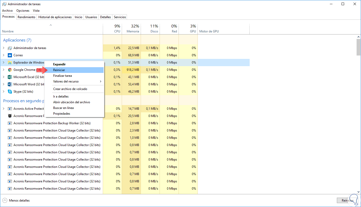Select the Skype icon
361x207 pixels.
[10, 92]
